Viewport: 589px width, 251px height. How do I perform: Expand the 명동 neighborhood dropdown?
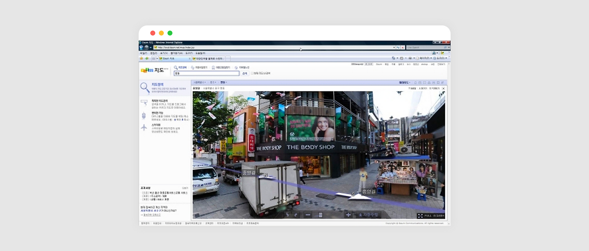pos(223,82)
